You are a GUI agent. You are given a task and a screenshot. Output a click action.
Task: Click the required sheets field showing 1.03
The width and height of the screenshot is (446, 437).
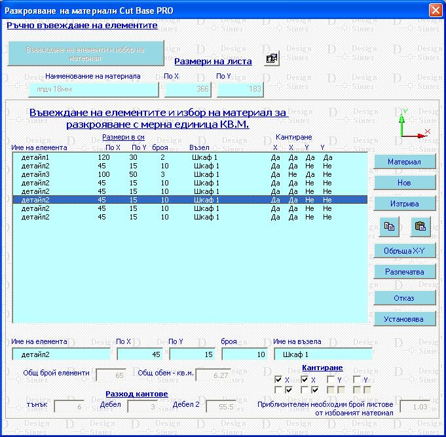tap(415, 407)
